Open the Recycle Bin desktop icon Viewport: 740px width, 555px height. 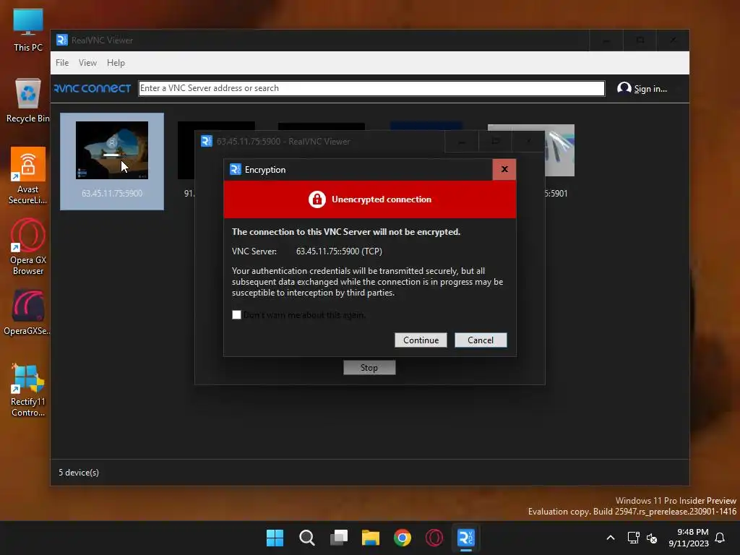point(28,100)
